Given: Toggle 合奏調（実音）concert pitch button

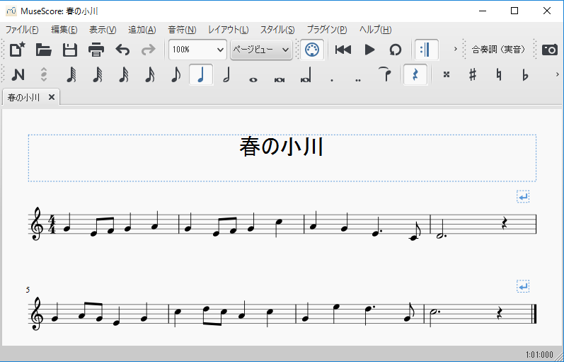Looking at the screenshot, I should coord(498,50).
